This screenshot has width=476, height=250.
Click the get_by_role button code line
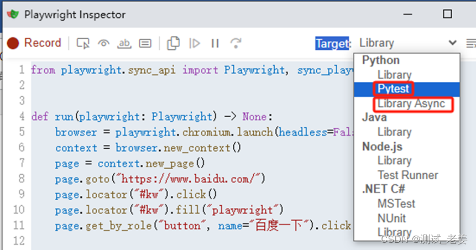tap(203, 226)
